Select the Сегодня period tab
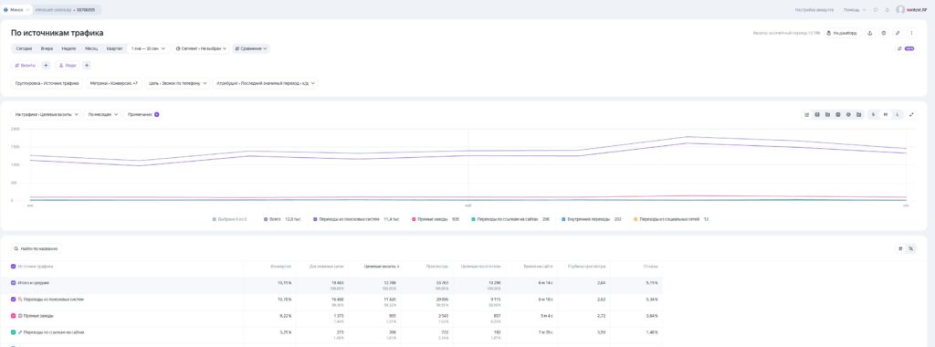Screen dimensions: 935x347 [x=24, y=49]
